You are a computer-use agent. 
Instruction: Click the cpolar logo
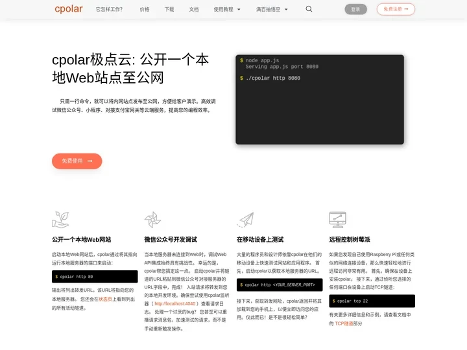(x=69, y=9)
